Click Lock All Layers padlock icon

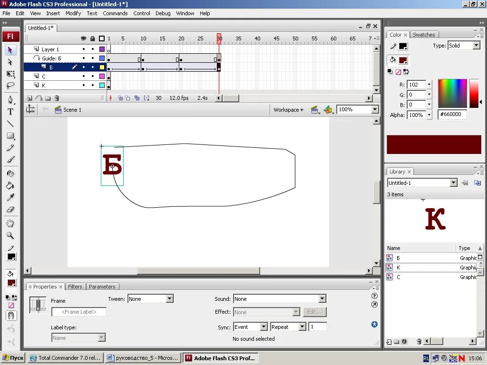tap(93, 38)
